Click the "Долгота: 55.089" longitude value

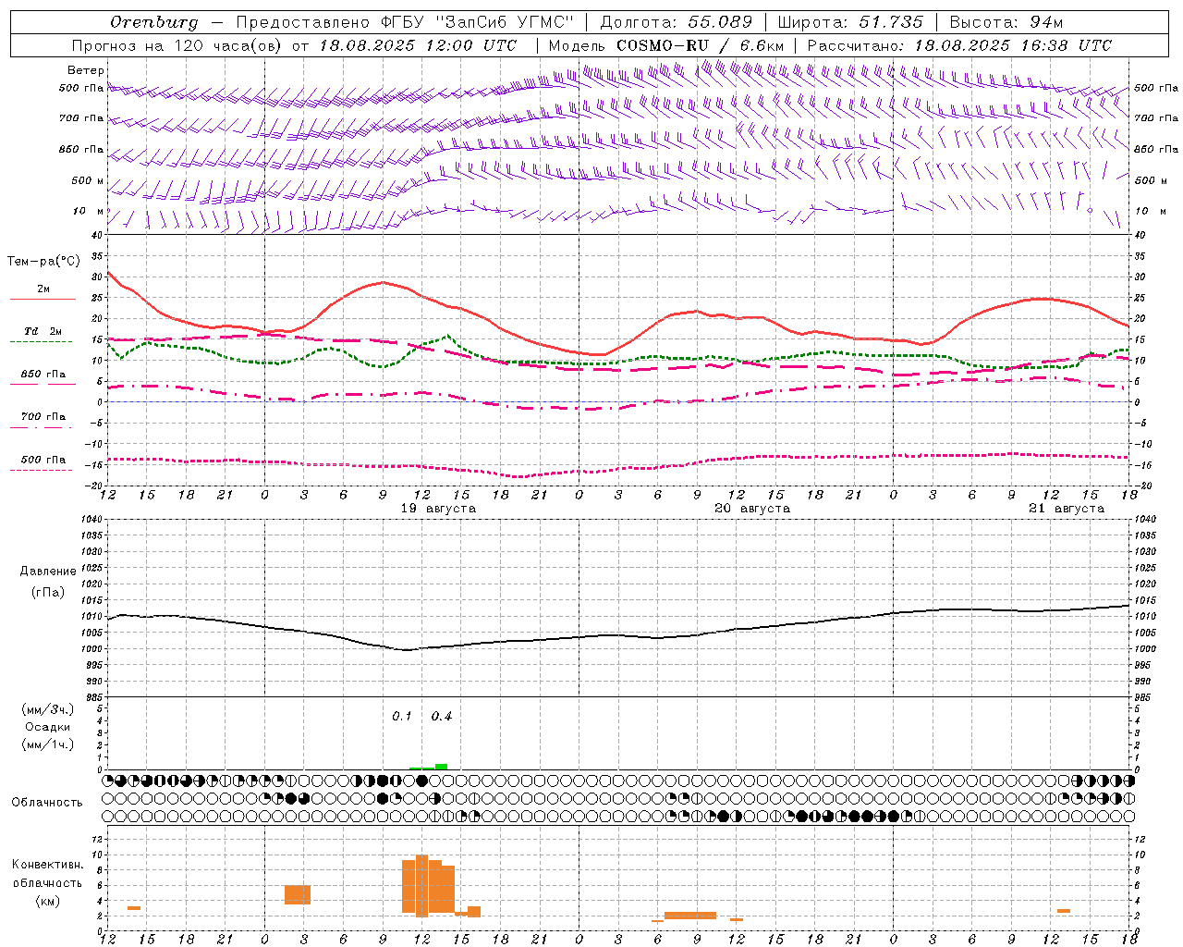pyautogui.click(x=676, y=22)
